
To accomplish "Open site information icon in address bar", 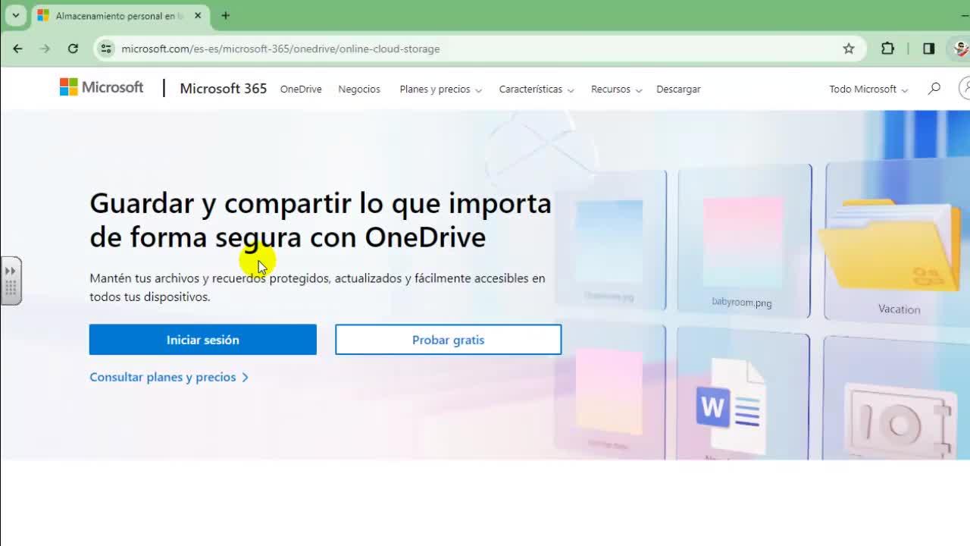I will [x=107, y=49].
